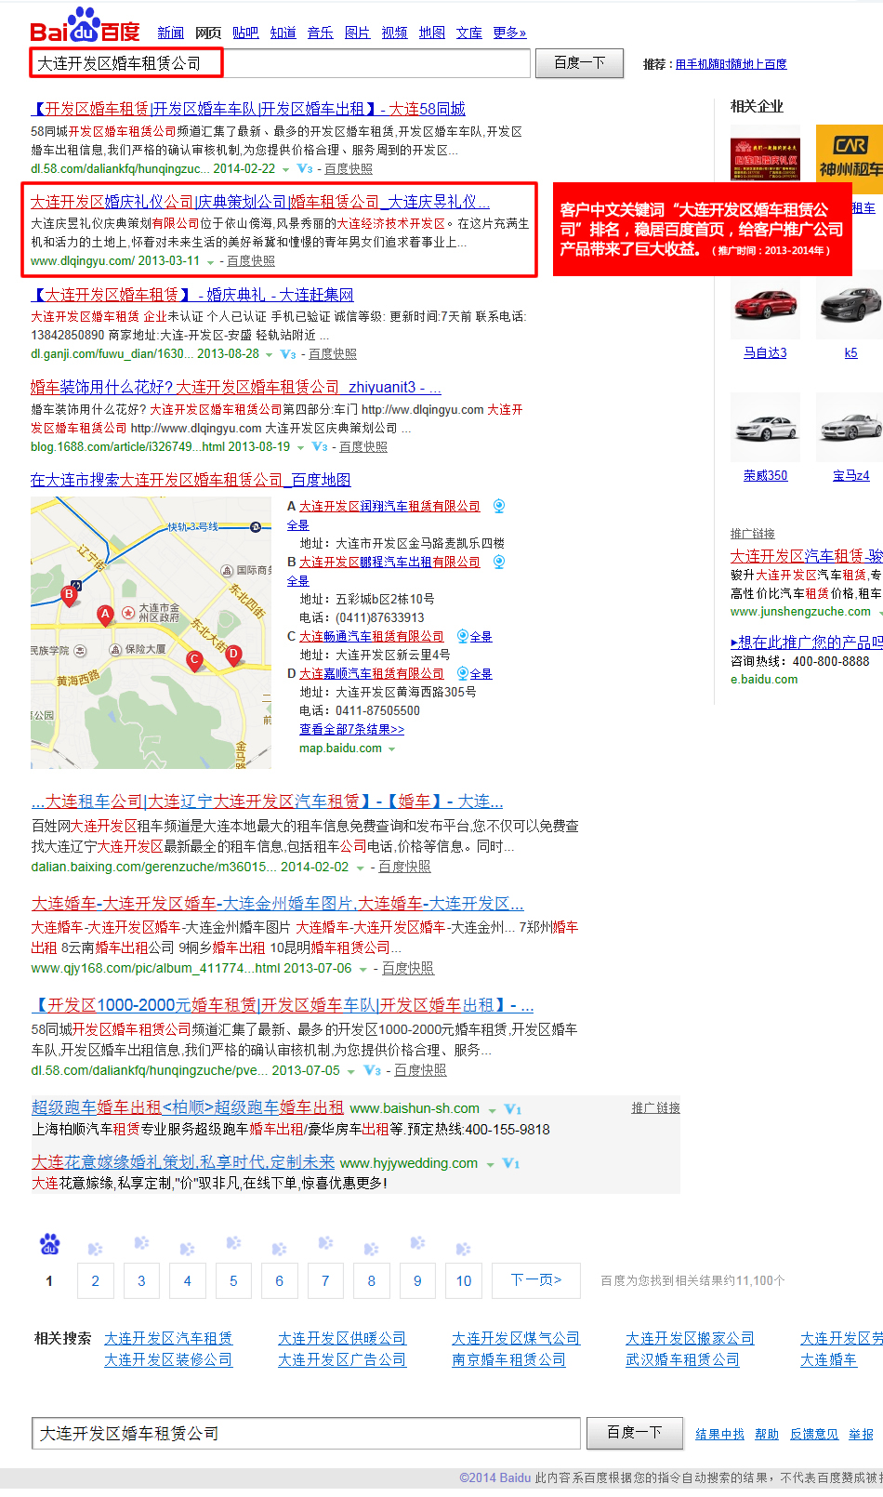The height and width of the screenshot is (1497, 883).
Task: Click 荣威350 car thumbnail
Action: 765,427
